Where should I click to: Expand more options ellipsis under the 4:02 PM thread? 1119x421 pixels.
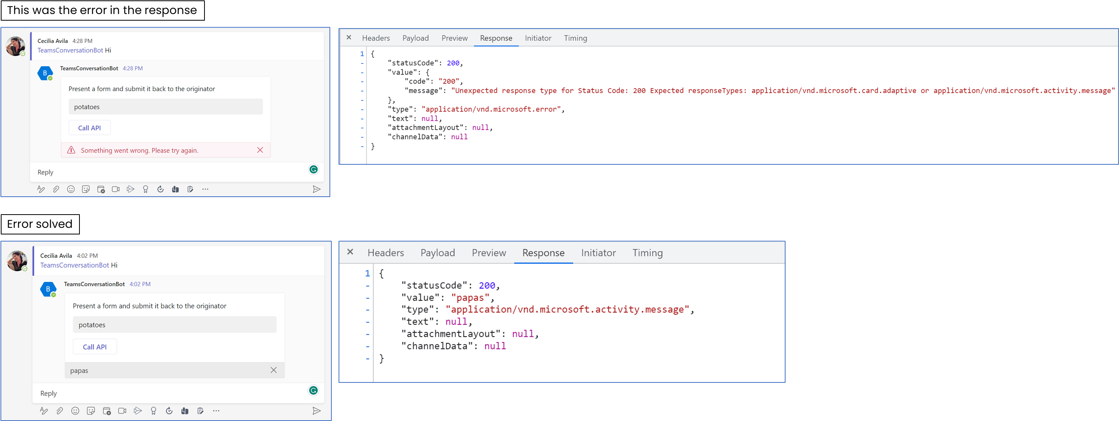click(216, 410)
